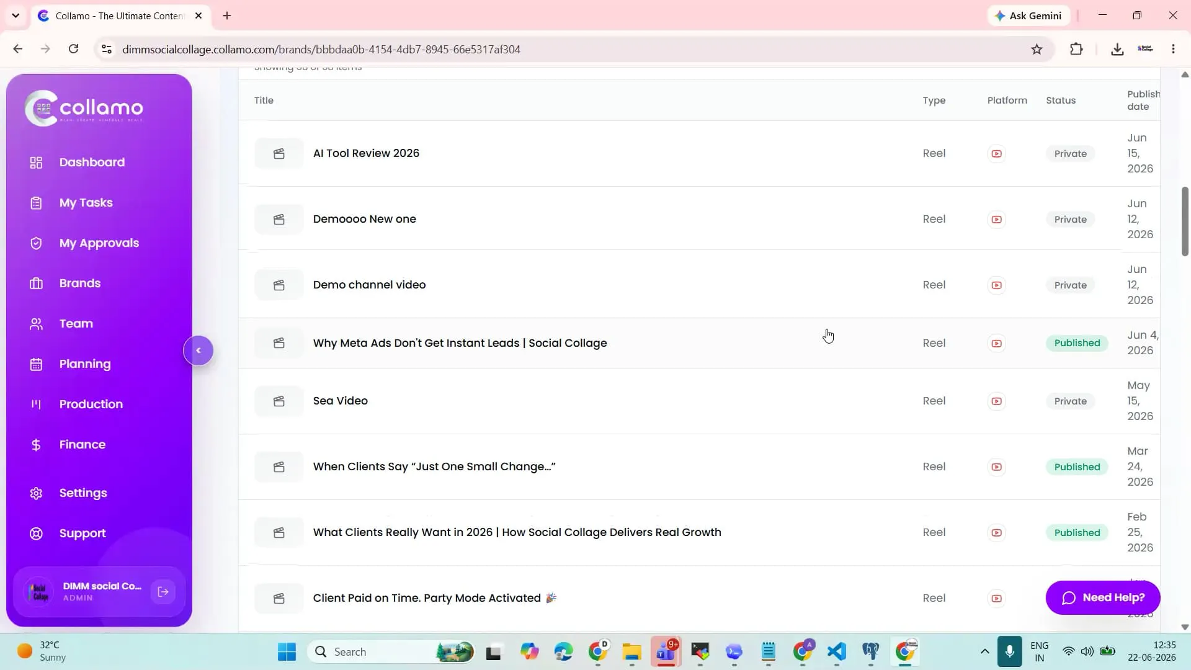1191x670 pixels.
Task: Reload the page
Action: (73, 49)
